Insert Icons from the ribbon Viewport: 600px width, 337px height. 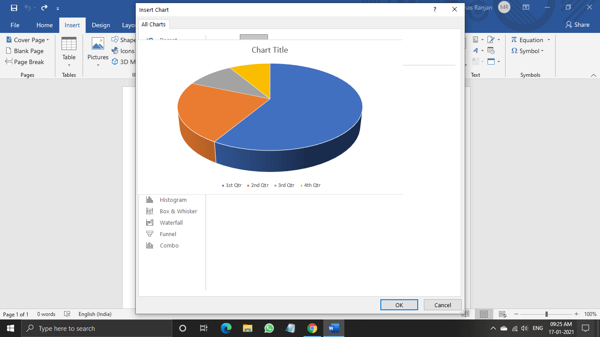(123, 50)
